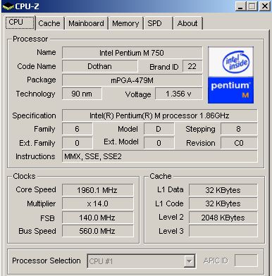The height and width of the screenshot is (276, 272).
Task: Click the Specification field showing 1.86GHz processor
Action: (160, 115)
